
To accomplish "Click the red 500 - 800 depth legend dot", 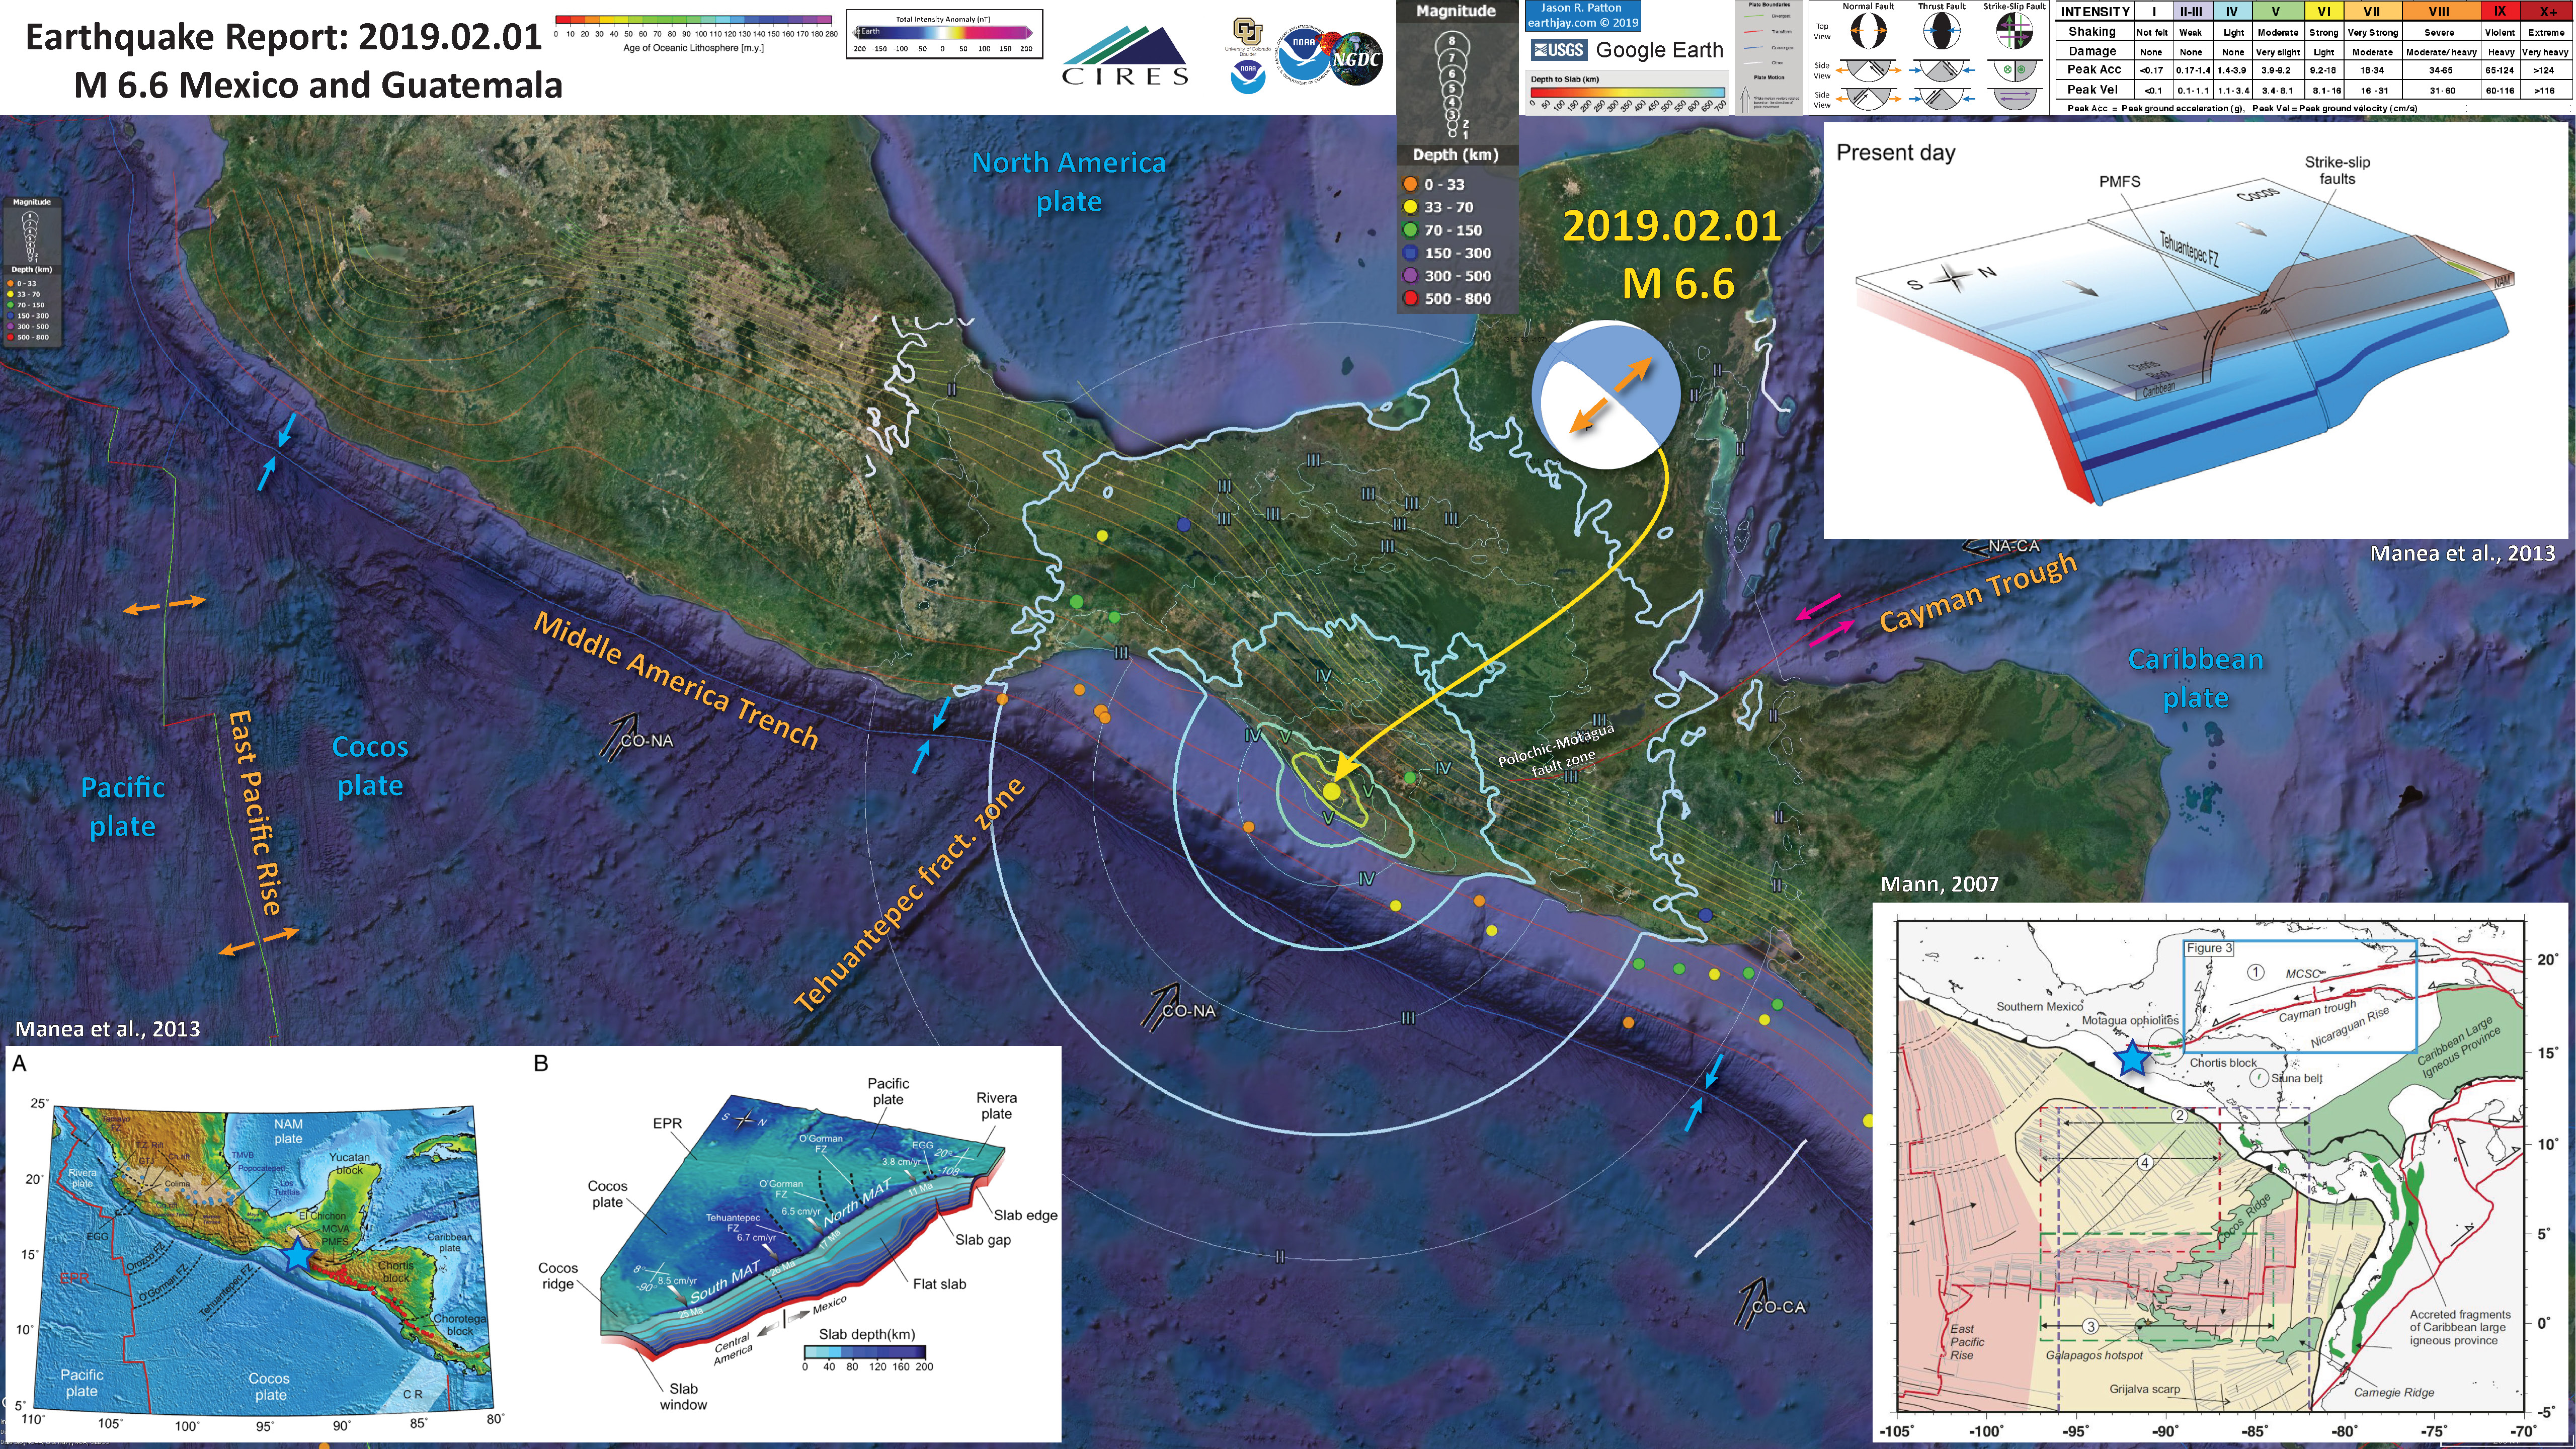I will pyautogui.click(x=1410, y=298).
